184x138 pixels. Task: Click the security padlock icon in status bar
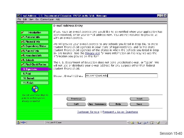pyautogui.click(x=18, y=123)
